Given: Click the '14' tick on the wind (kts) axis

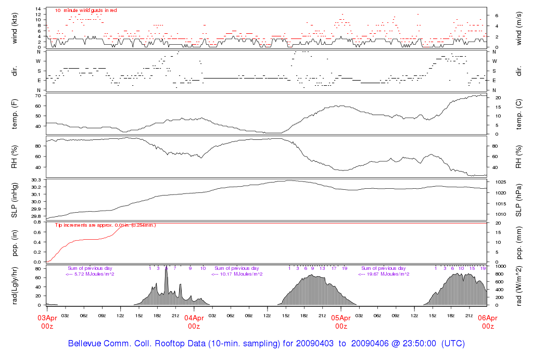Looking at the screenshot, I should pyautogui.click(x=38, y=9).
